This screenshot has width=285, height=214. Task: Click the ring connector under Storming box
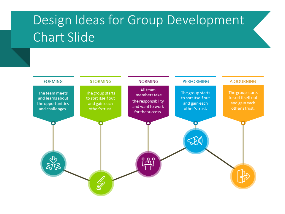click(x=101, y=123)
